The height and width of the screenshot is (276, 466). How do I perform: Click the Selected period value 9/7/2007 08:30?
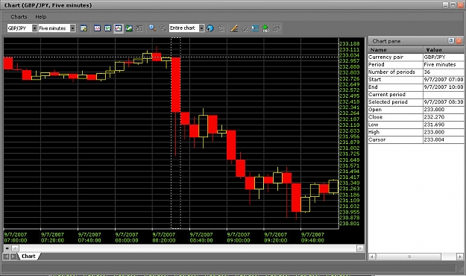click(444, 102)
